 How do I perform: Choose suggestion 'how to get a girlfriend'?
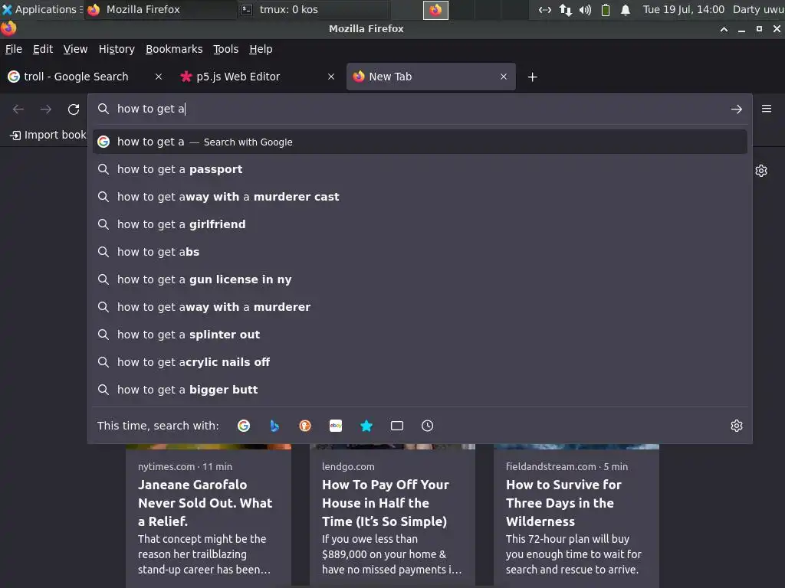(x=419, y=224)
